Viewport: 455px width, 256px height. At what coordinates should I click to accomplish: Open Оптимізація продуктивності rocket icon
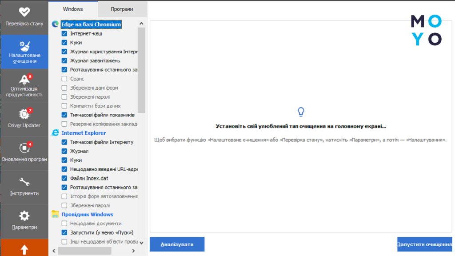[x=24, y=80]
